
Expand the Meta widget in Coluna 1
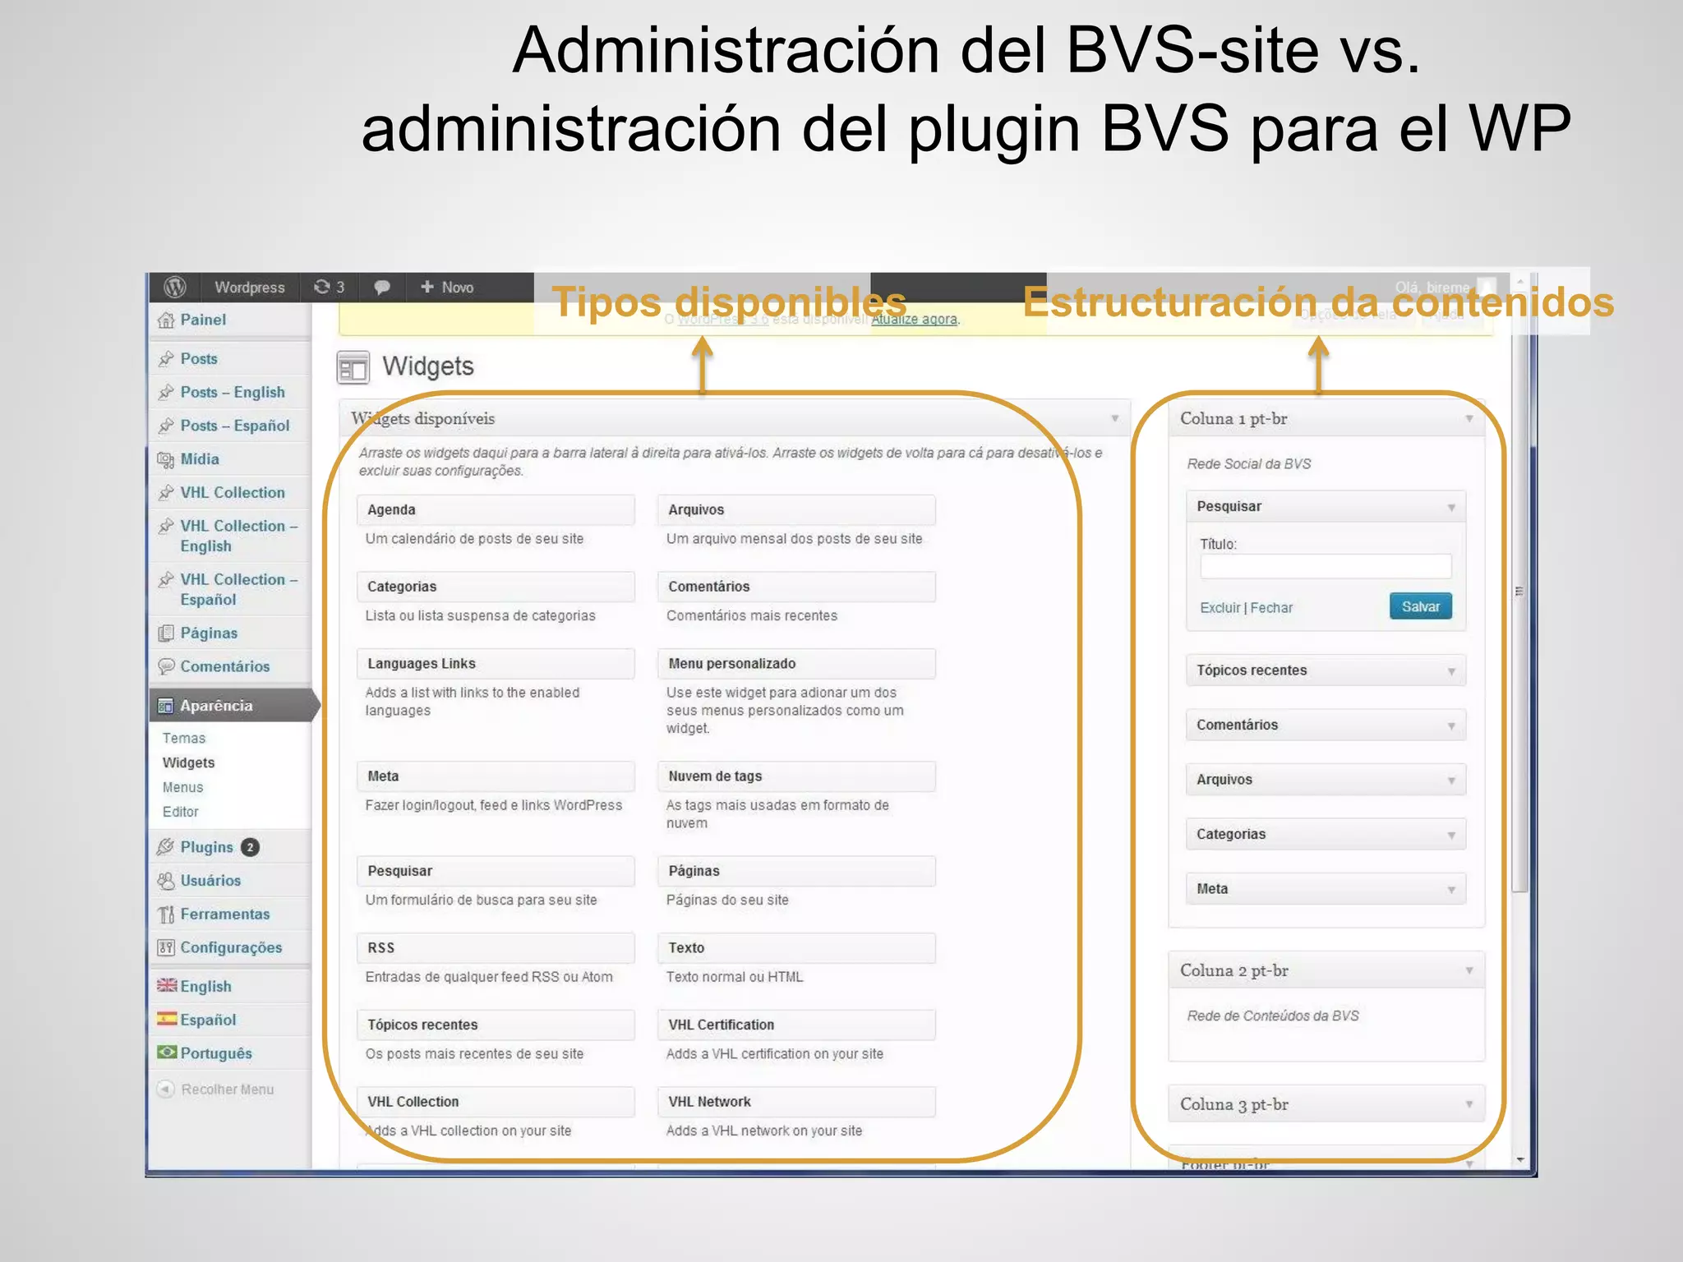click(x=1452, y=890)
